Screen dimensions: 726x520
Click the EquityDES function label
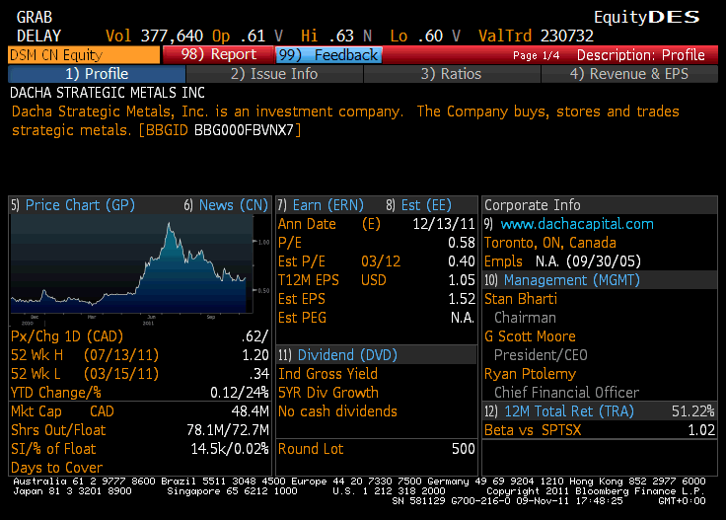[x=647, y=17]
